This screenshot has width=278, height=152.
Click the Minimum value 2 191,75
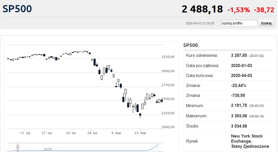click(239, 106)
